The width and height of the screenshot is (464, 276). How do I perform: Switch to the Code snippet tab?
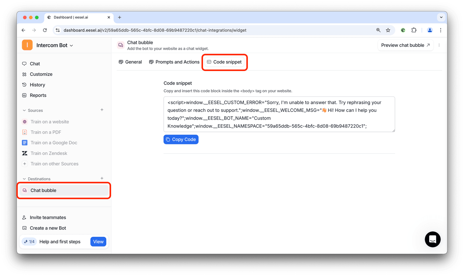[x=224, y=62]
